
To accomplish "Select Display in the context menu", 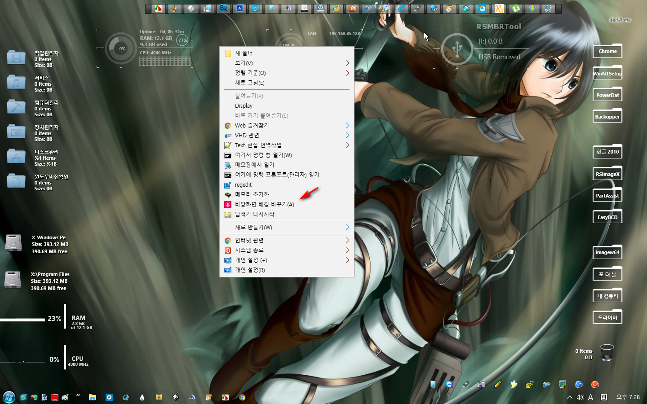I will [x=287, y=105].
